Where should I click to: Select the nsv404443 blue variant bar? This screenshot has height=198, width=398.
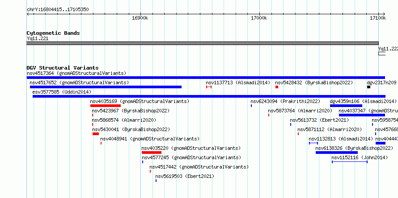point(381,143)
